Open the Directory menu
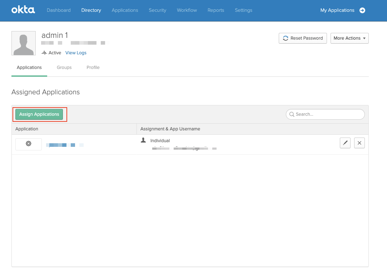Screen dimensions: 387x274 [x=91, y=10]
